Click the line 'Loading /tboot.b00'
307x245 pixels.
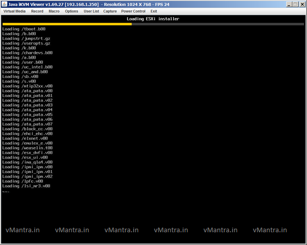point(24,29)
